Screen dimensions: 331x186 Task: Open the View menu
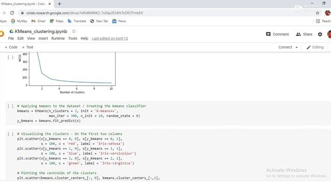tap(31, 38)
